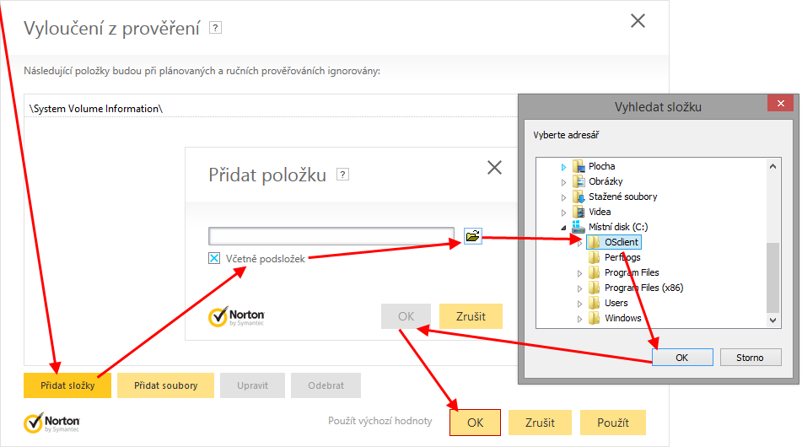Click OK in Vyhledat složku dialog
Screen dimensions: 802x447
682,358
